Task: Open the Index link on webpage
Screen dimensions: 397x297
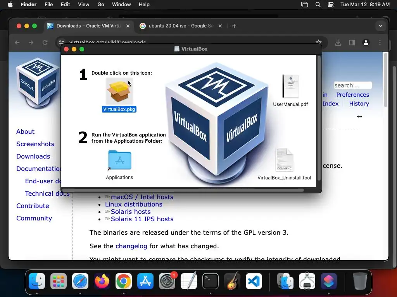Action: (330, 104)
